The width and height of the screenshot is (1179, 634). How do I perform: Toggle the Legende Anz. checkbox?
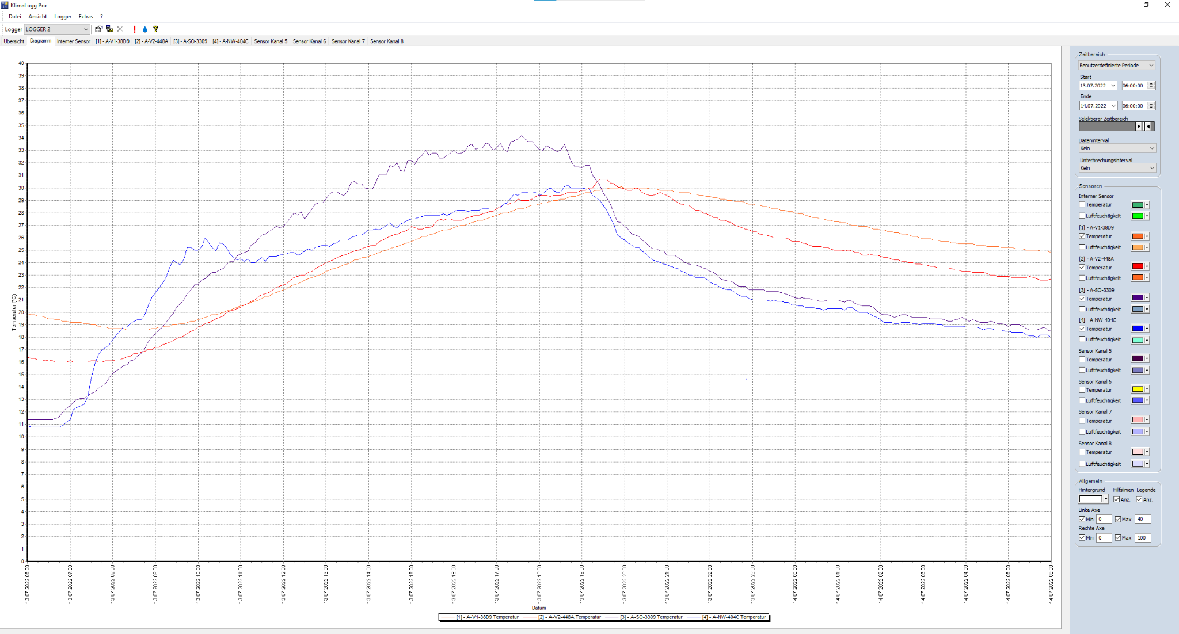pos(1139,499)
